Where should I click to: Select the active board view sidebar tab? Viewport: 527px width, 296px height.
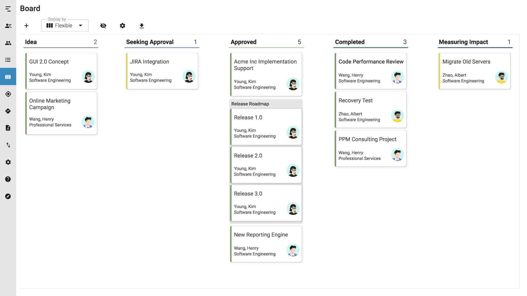point(8,77)
